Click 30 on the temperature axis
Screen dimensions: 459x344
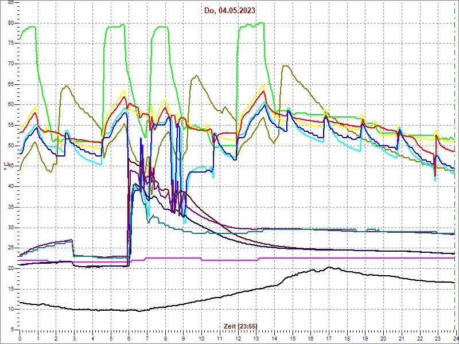[x=11, y=228]
